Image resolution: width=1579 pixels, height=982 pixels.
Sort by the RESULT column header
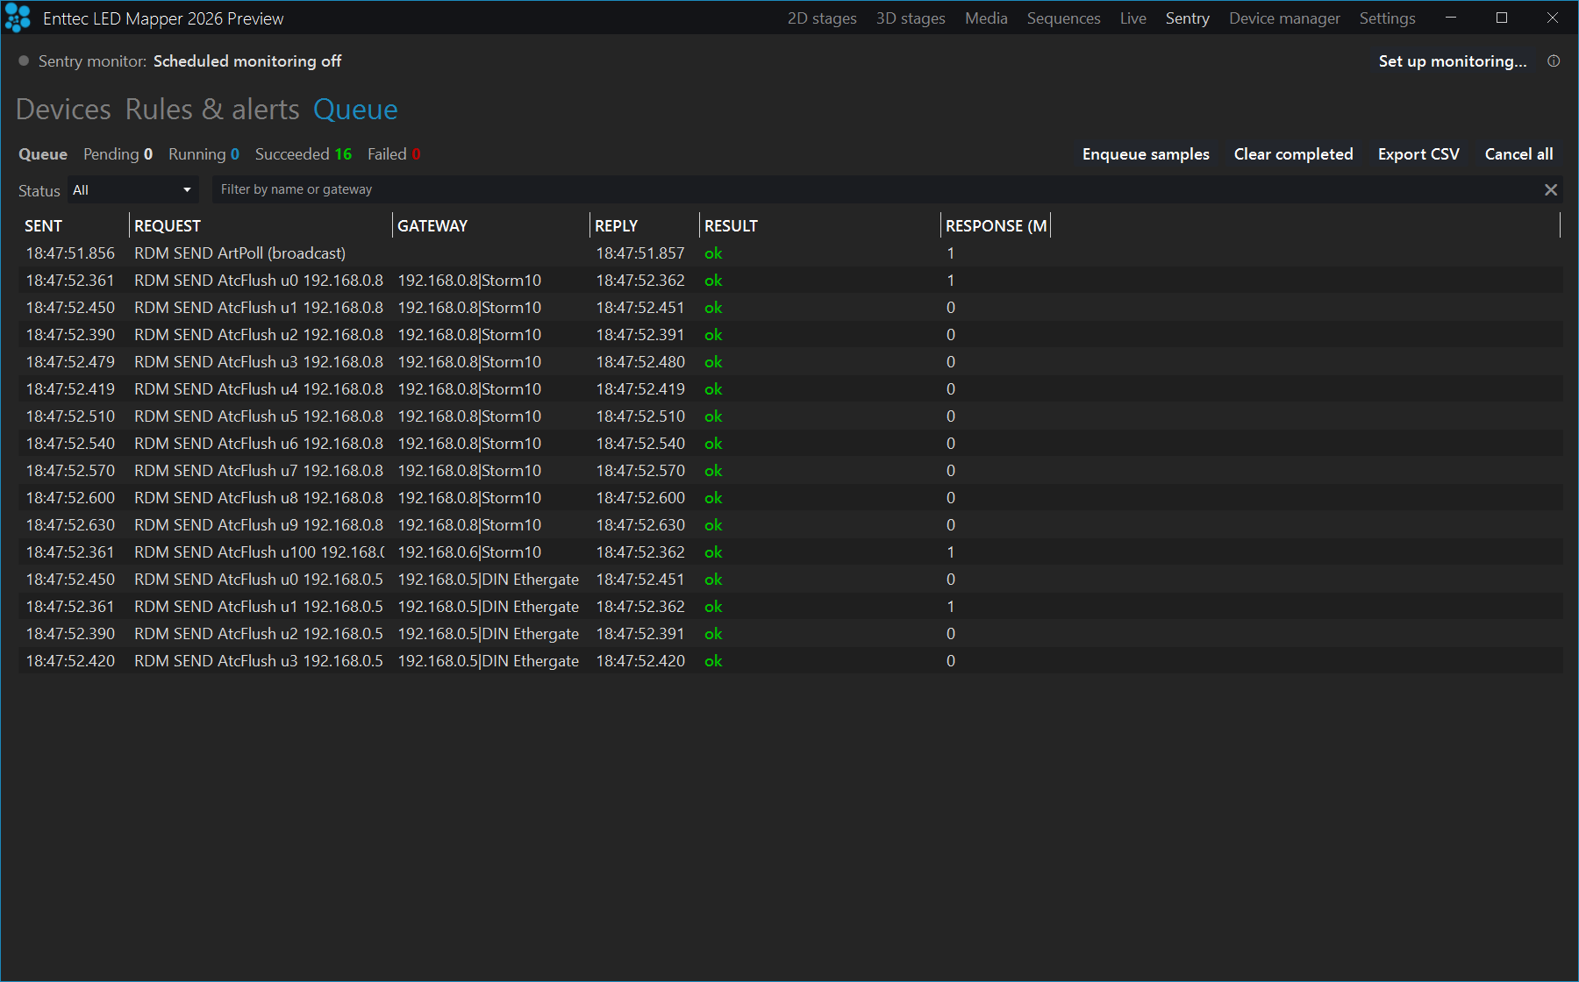point(820,226)
